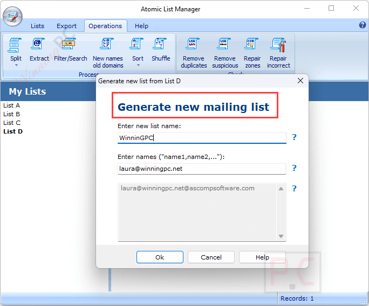Show help for Enter names field
This screenshot has height=306, width=369.
coord(294,168)
